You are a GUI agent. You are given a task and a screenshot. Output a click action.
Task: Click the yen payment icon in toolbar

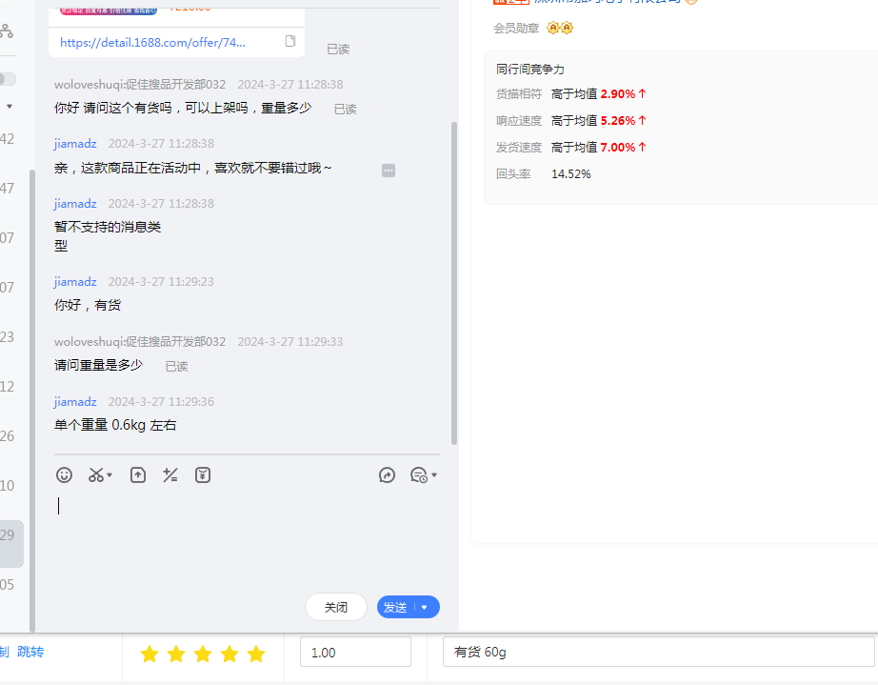point(203,474)
